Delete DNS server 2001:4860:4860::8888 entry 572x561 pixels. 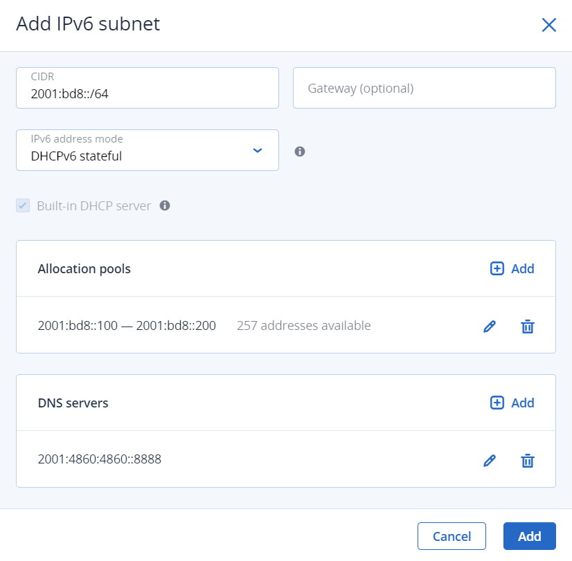[x=527, y=461]
